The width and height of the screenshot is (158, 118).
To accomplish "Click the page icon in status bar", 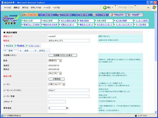I will [x=2, y=116].
